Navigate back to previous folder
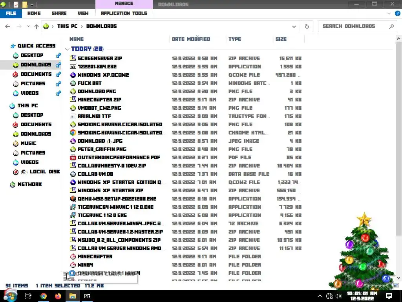Image resolution: width=402 pixels, height=302 pixels. coord(7,26)
